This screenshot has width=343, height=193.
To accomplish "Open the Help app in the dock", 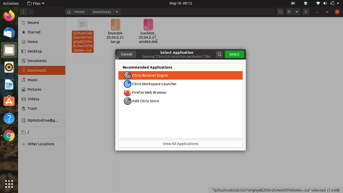I will coord(9,118).
